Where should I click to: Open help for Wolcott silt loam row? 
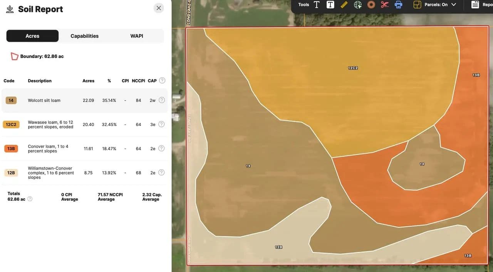162,100
